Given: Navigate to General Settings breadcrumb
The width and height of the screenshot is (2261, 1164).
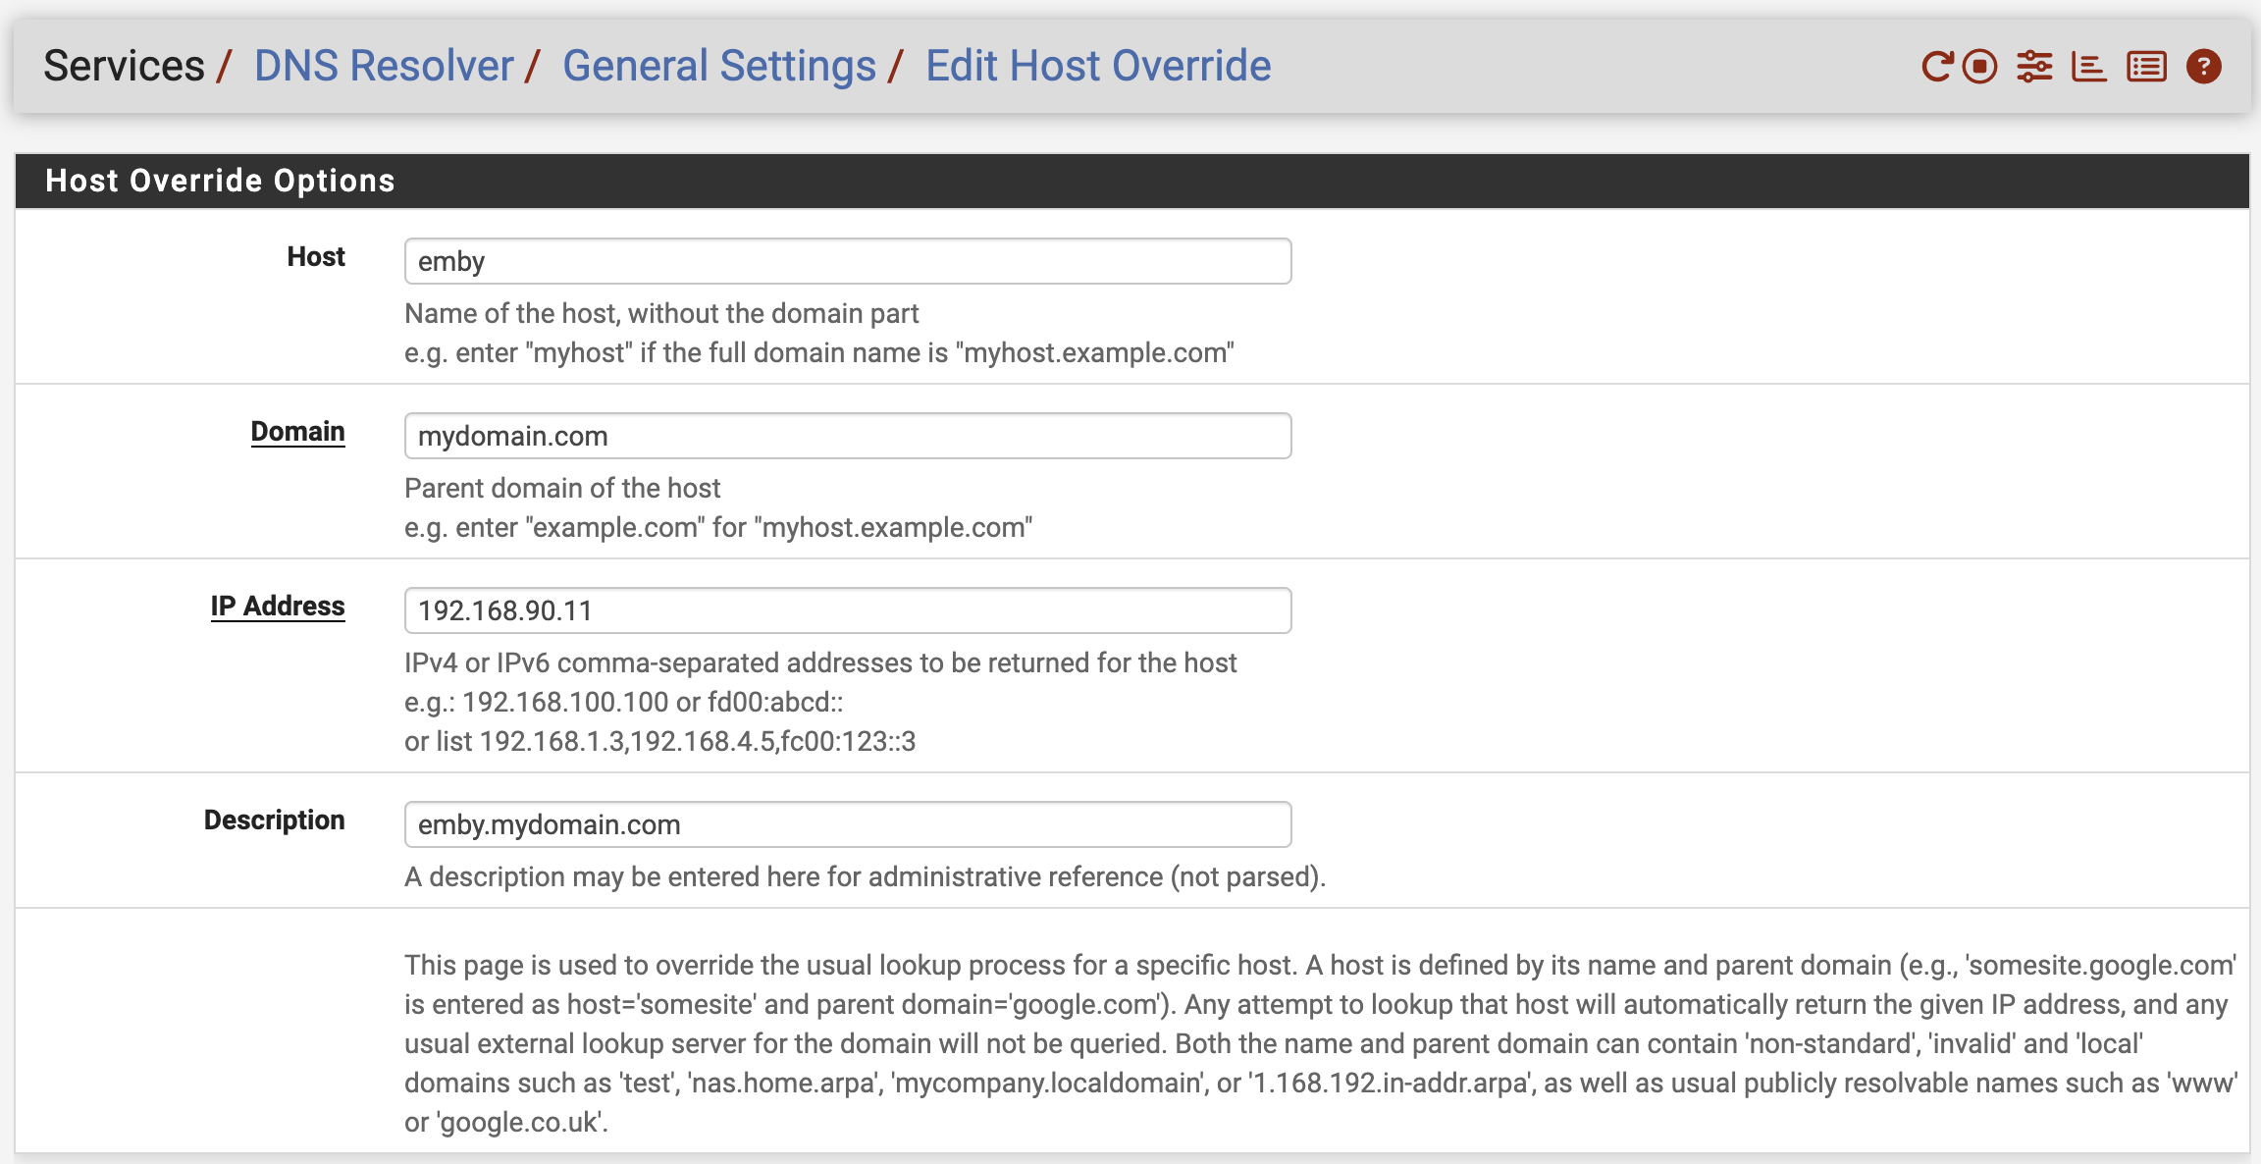Looking at the screenshot, I should (718, 67).
